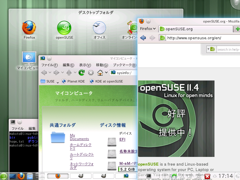Open the オンライン help lifebuoy icon
The height and width of the screenshot is (180, 240).
click(x=133, y=28)
